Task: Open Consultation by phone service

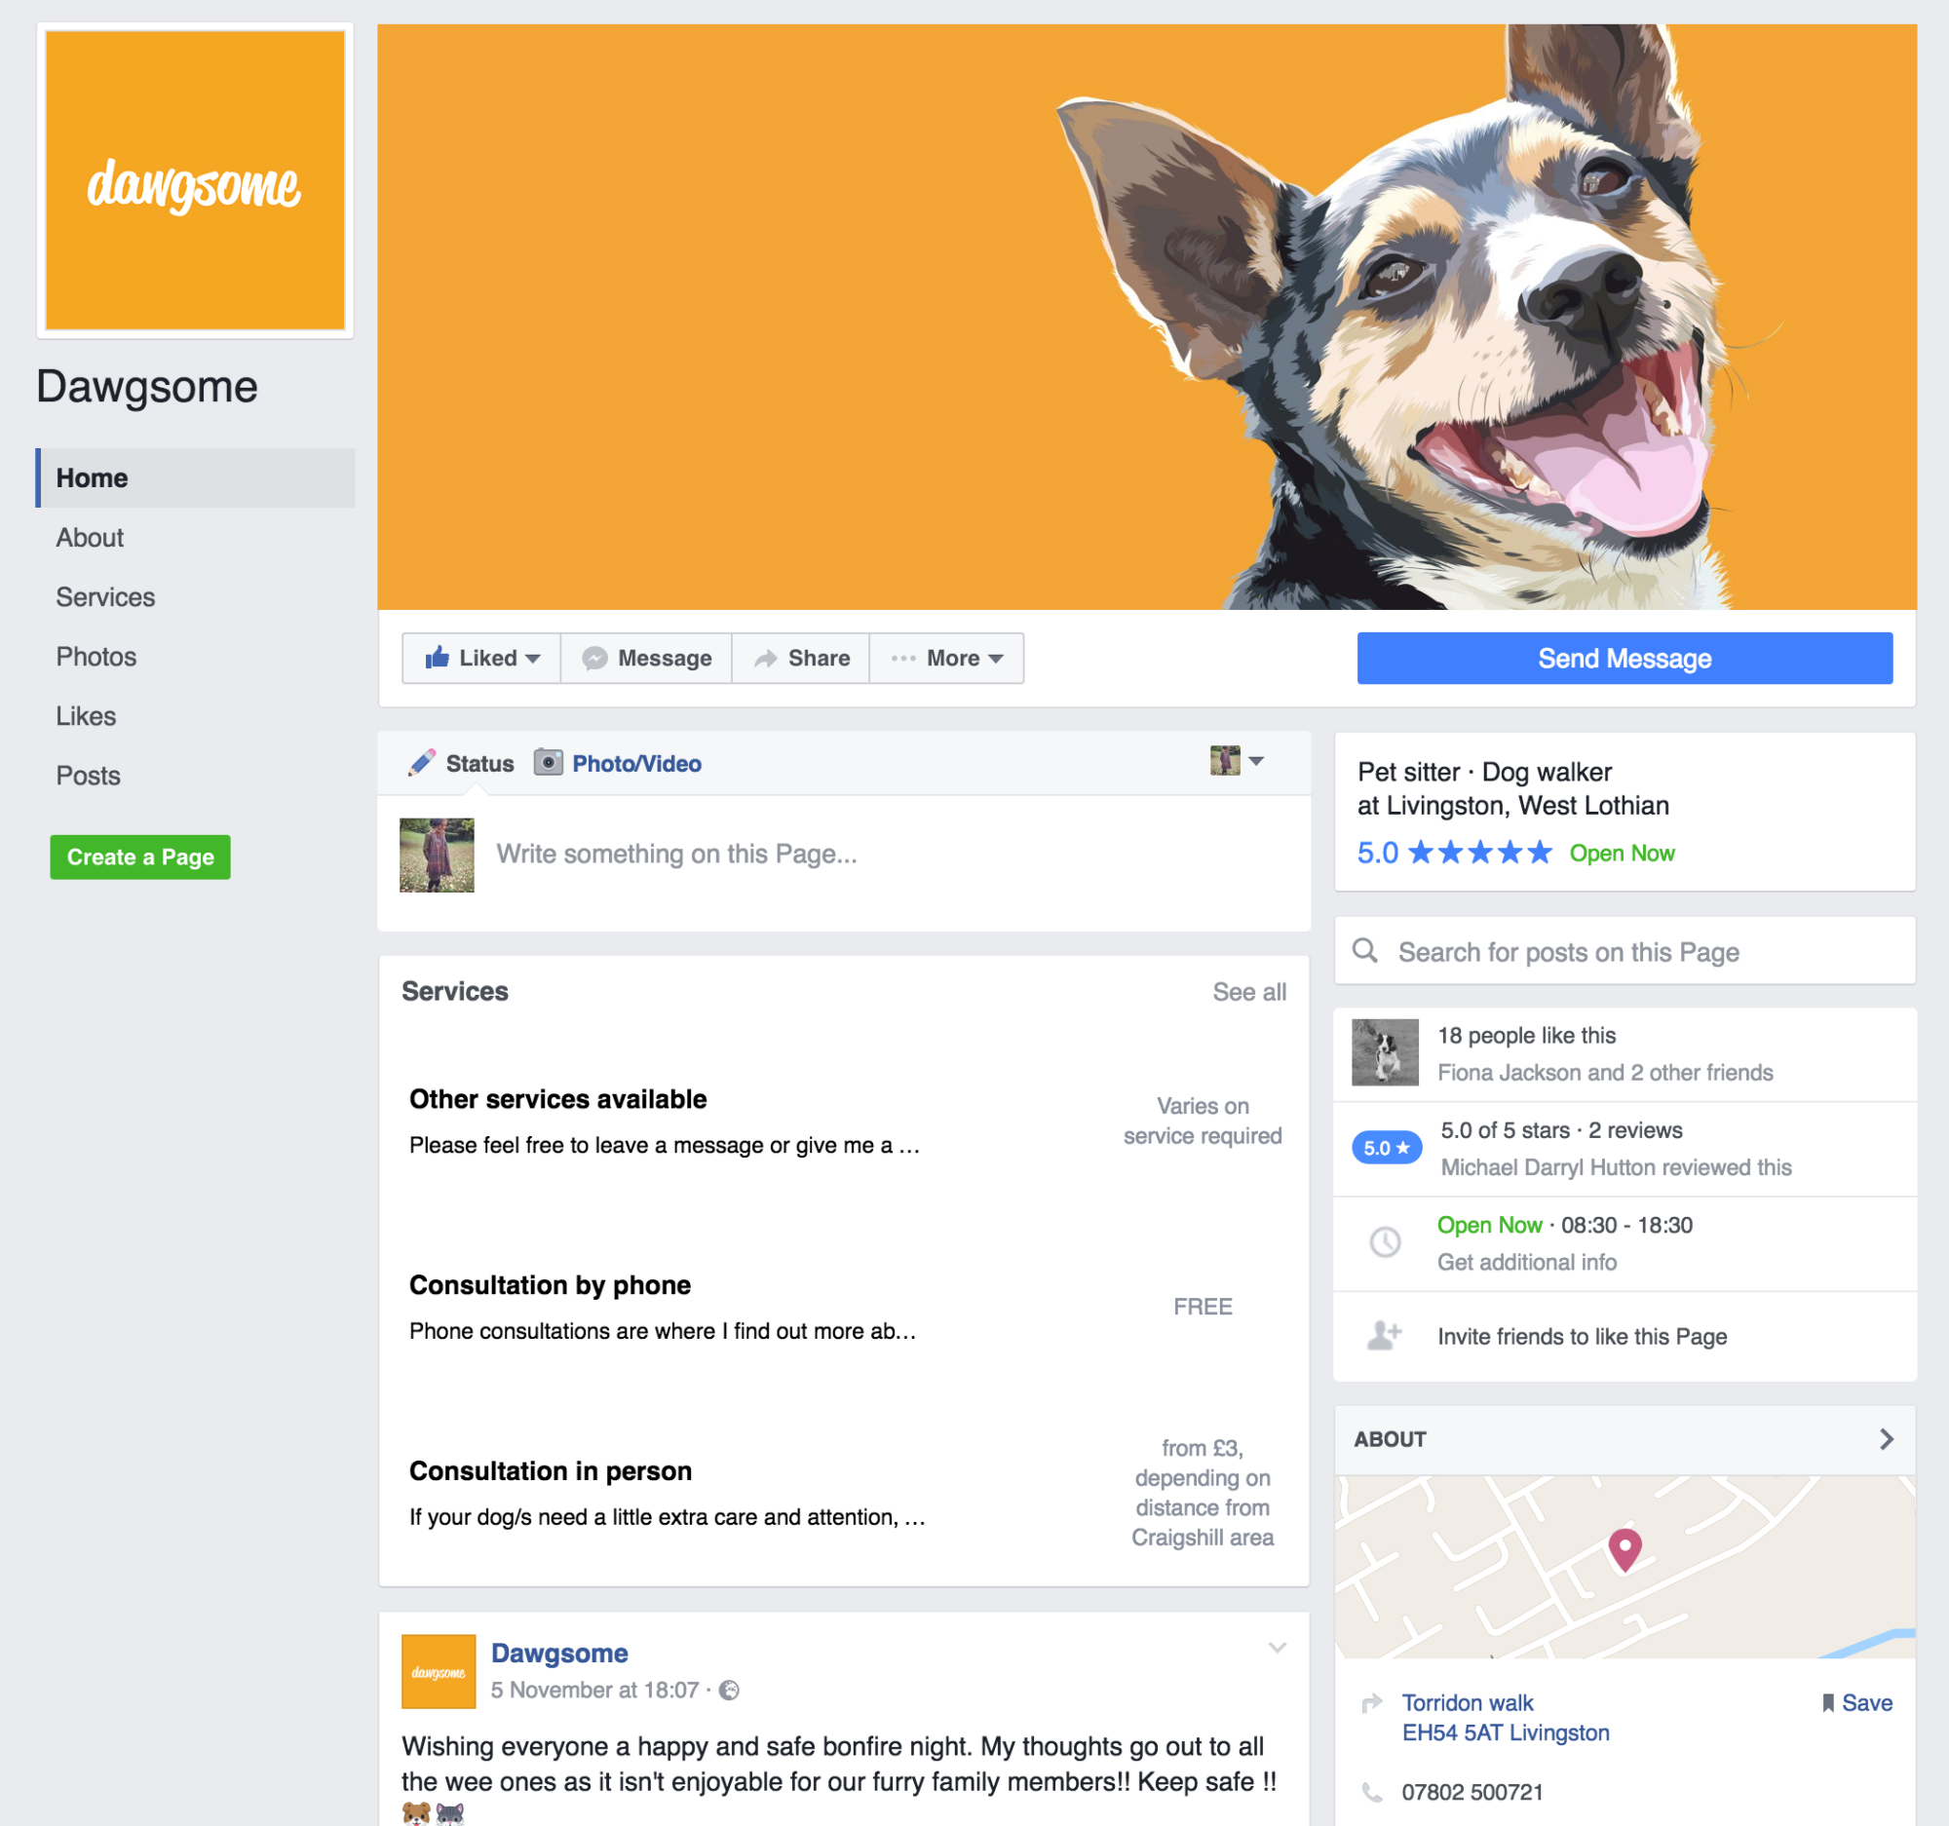Action: click(x=550, y=1285)
